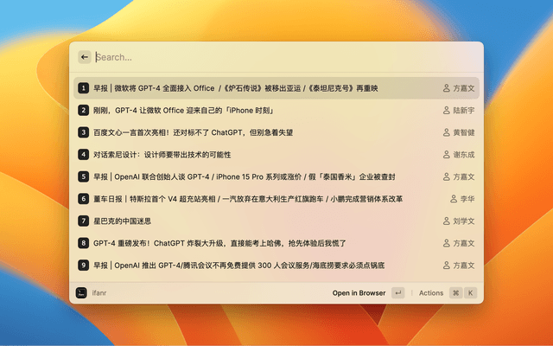Open the Actions menu
Image resolution: width=553 pixels, height=346 pixels.
[x=430, y=293]
